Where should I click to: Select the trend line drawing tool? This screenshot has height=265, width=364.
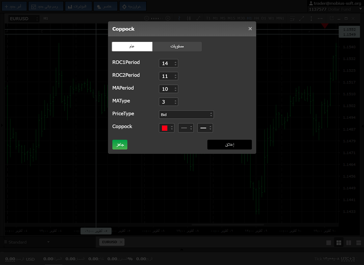click(x=302, y=19)
